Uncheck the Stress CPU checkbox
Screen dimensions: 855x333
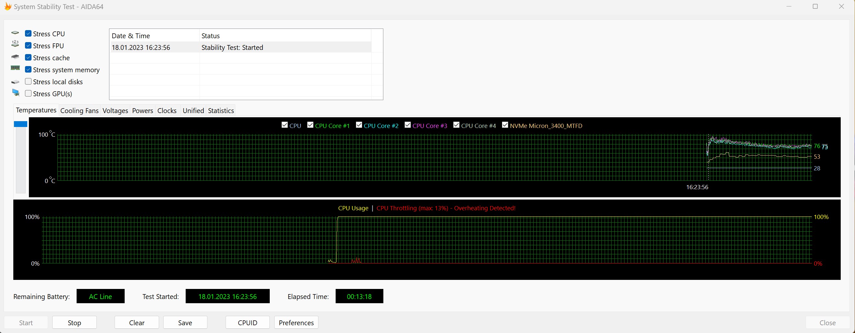28,33
